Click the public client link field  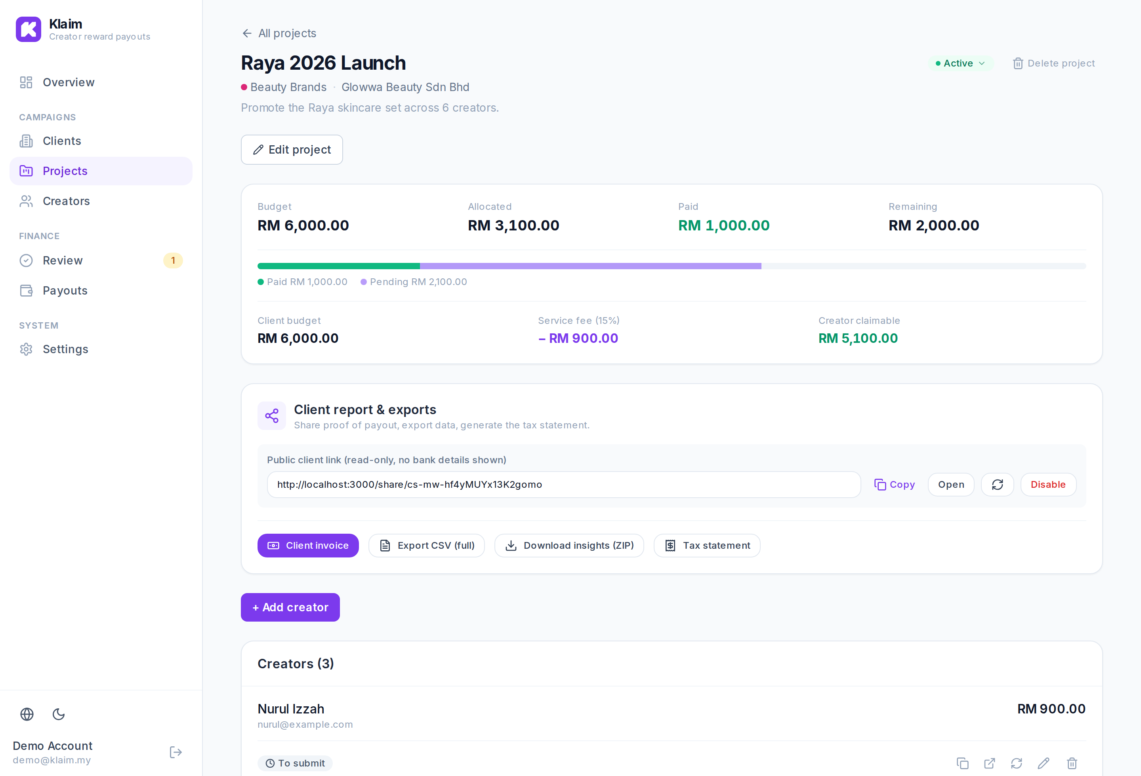click(x=564, y=485)
